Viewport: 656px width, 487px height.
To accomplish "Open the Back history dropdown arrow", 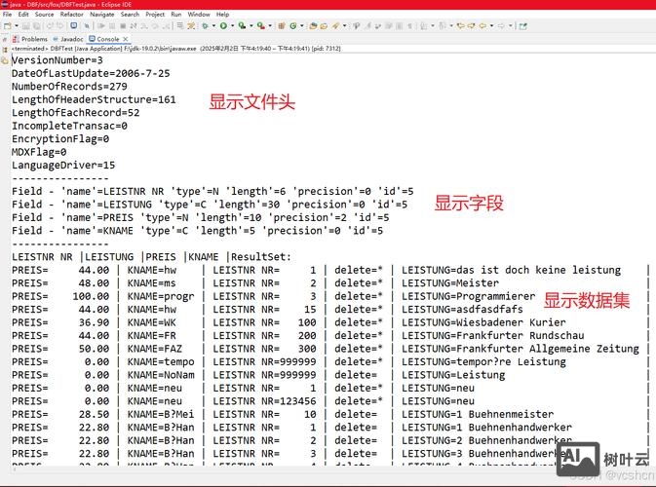I will [x=491, y=26].
